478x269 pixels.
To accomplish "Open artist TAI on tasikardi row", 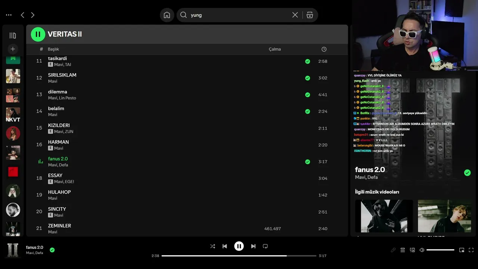I will 68,65.
